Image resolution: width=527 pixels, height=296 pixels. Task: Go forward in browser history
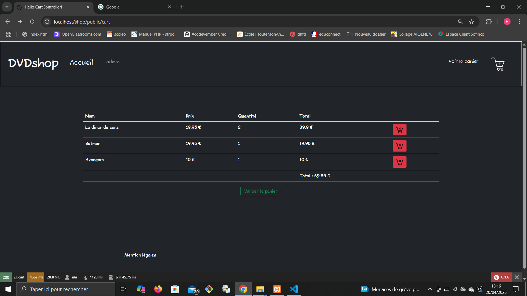coord(20,22)
